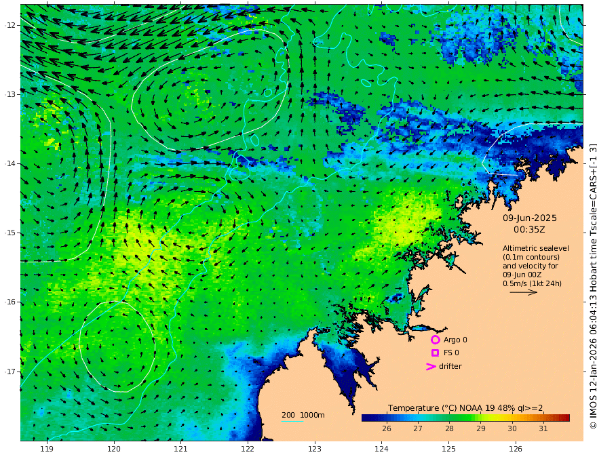Screen dimensions: 597x461
Task: Click longitude label 124 on bottom axis
Action: (x=382, y=449)
